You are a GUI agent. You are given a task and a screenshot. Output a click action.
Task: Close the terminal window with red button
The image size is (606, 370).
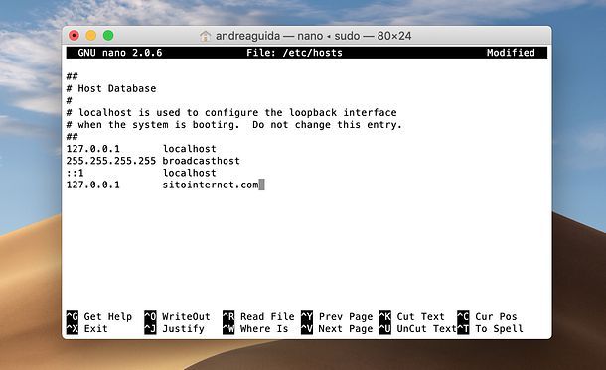(x=74, y=36)
